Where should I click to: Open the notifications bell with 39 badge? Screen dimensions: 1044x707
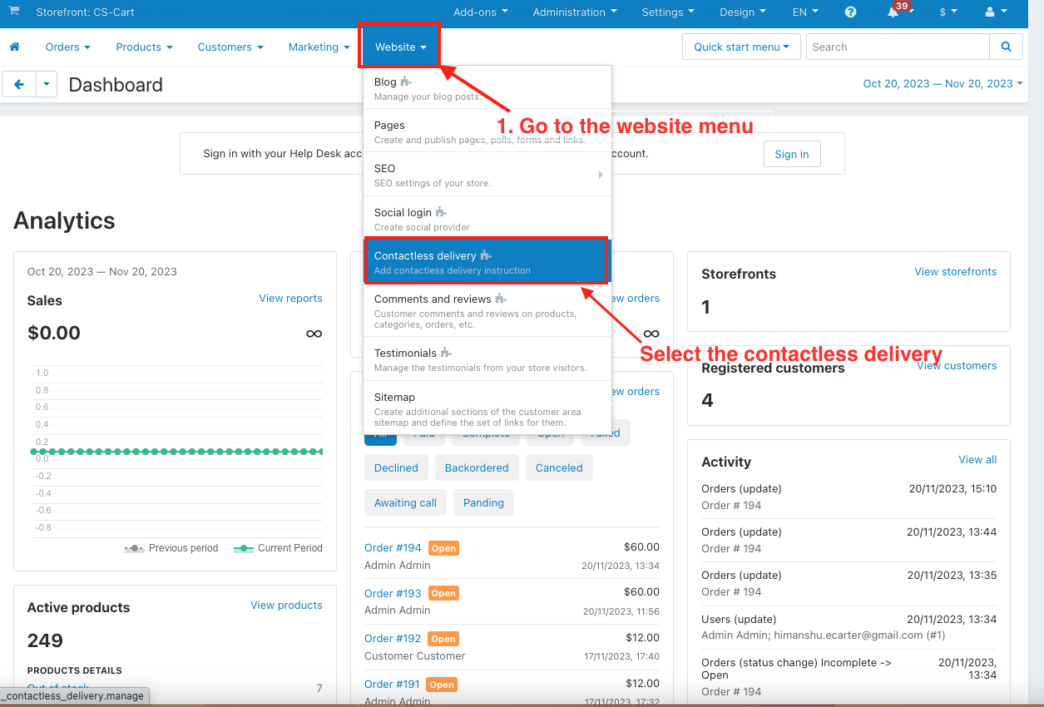pyautogui.click(x=895, y=12)
